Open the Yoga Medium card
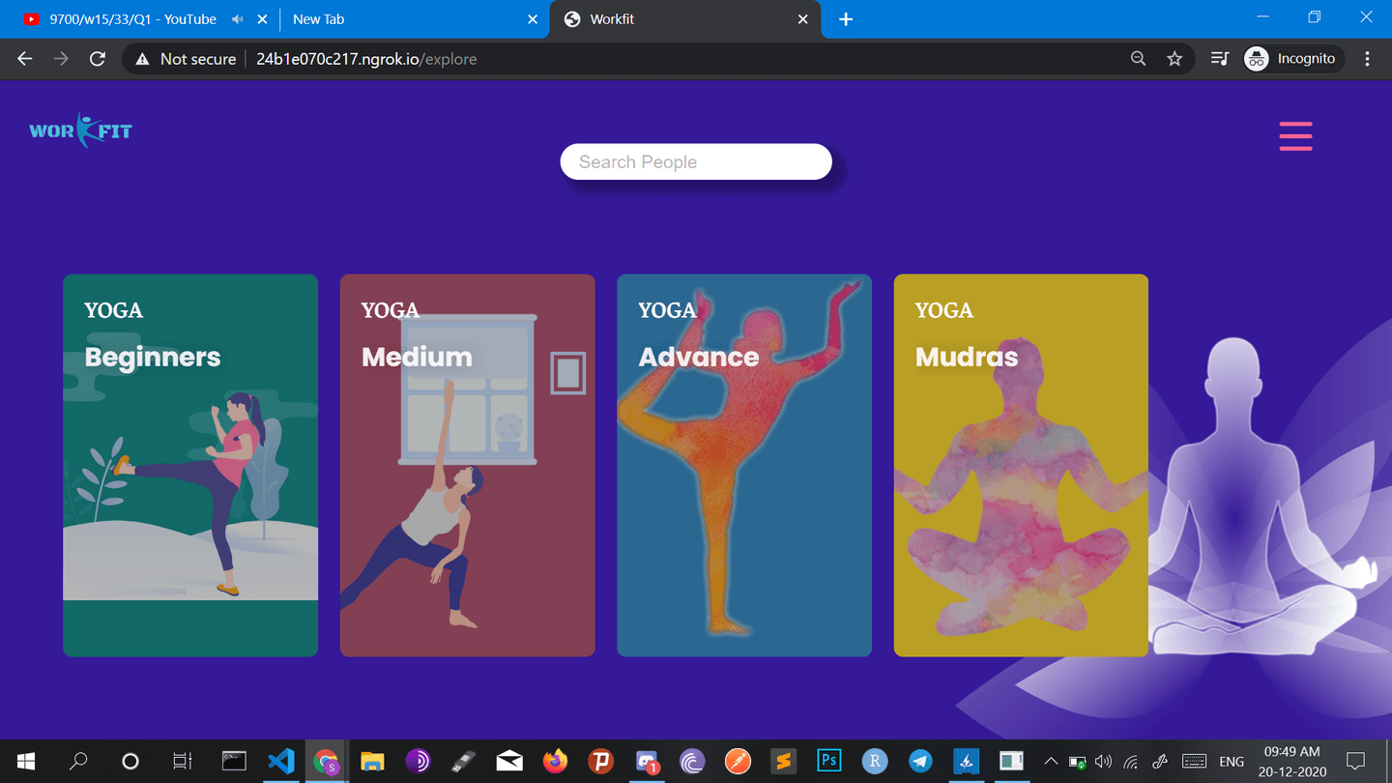This screenshot has width=1392, height=783. coord(467,465)
